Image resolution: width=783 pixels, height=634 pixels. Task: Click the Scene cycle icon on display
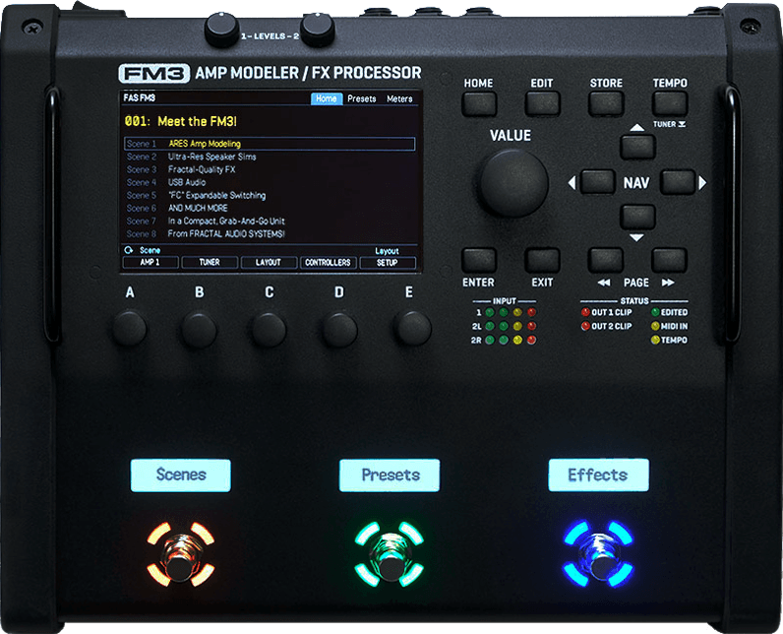click(x=129, y=250)
